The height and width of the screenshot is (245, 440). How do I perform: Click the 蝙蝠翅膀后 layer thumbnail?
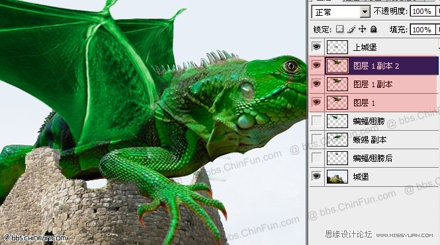(337, 158)
